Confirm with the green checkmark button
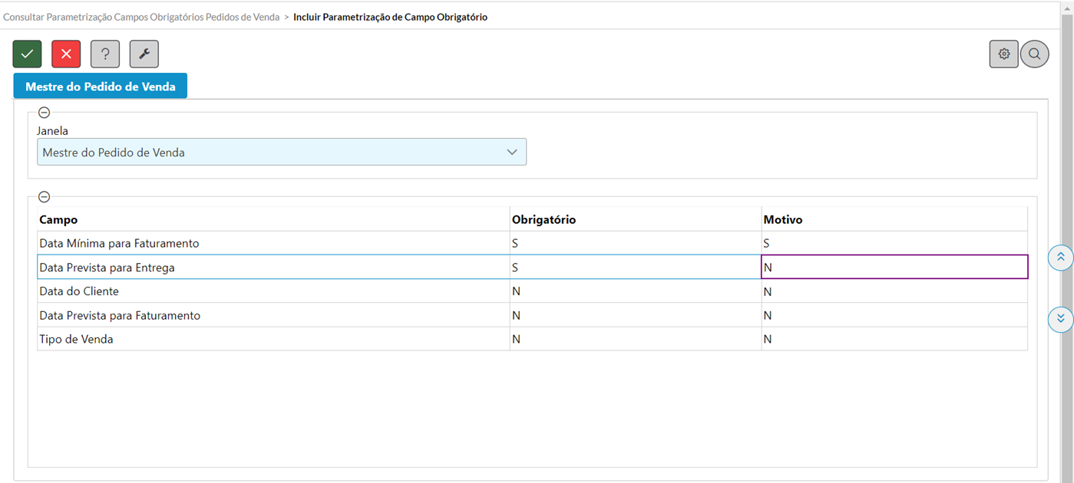Image resolution: width=1074 pixels, height=483 pixels. (x=27, y=54)
